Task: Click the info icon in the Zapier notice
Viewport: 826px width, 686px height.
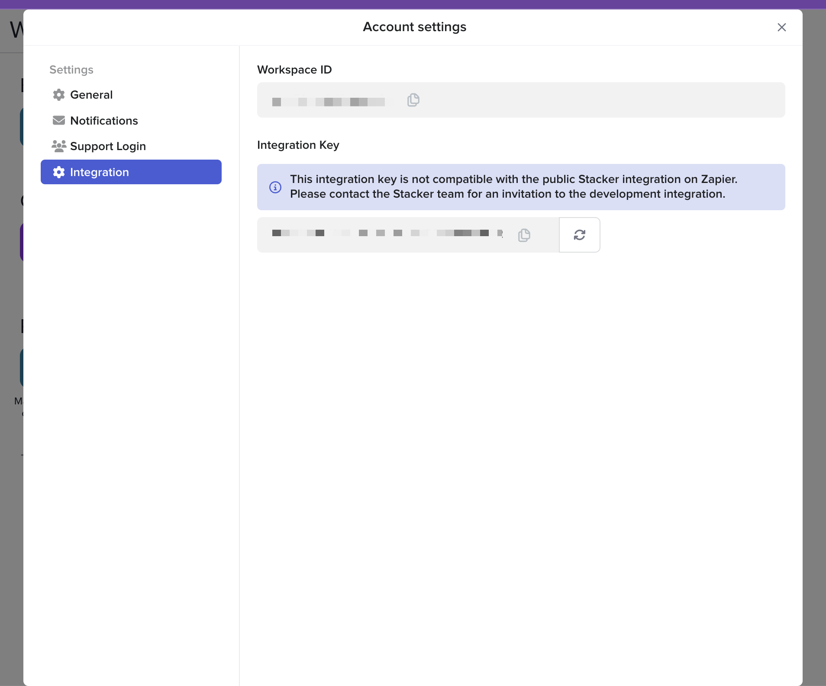Action: point(275,187)
